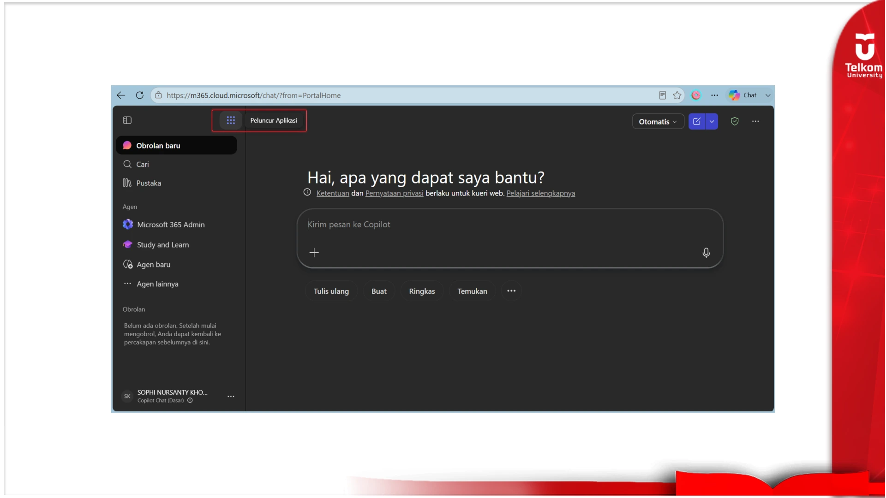Select Temukan suggestion chip

pos(472,291)
